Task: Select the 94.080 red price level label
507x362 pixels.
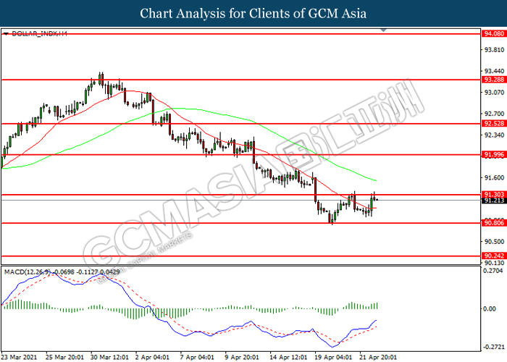Action: [494, 33]
